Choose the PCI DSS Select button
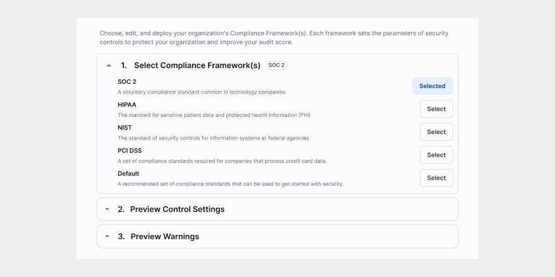Viewport: 555px width, 277px height. coord(436,155)
